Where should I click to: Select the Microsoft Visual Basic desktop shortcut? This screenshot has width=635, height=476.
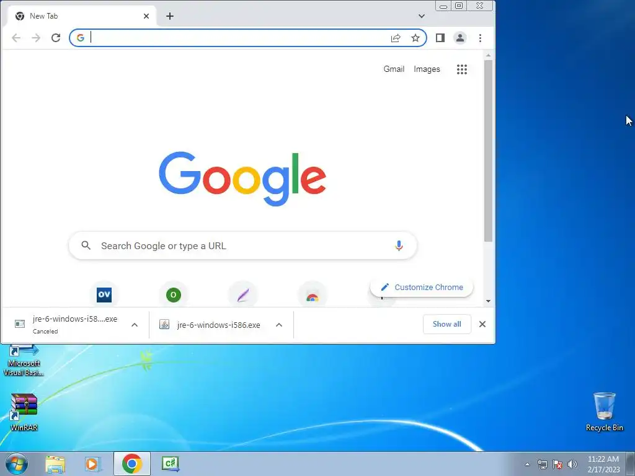coord(24,361)
